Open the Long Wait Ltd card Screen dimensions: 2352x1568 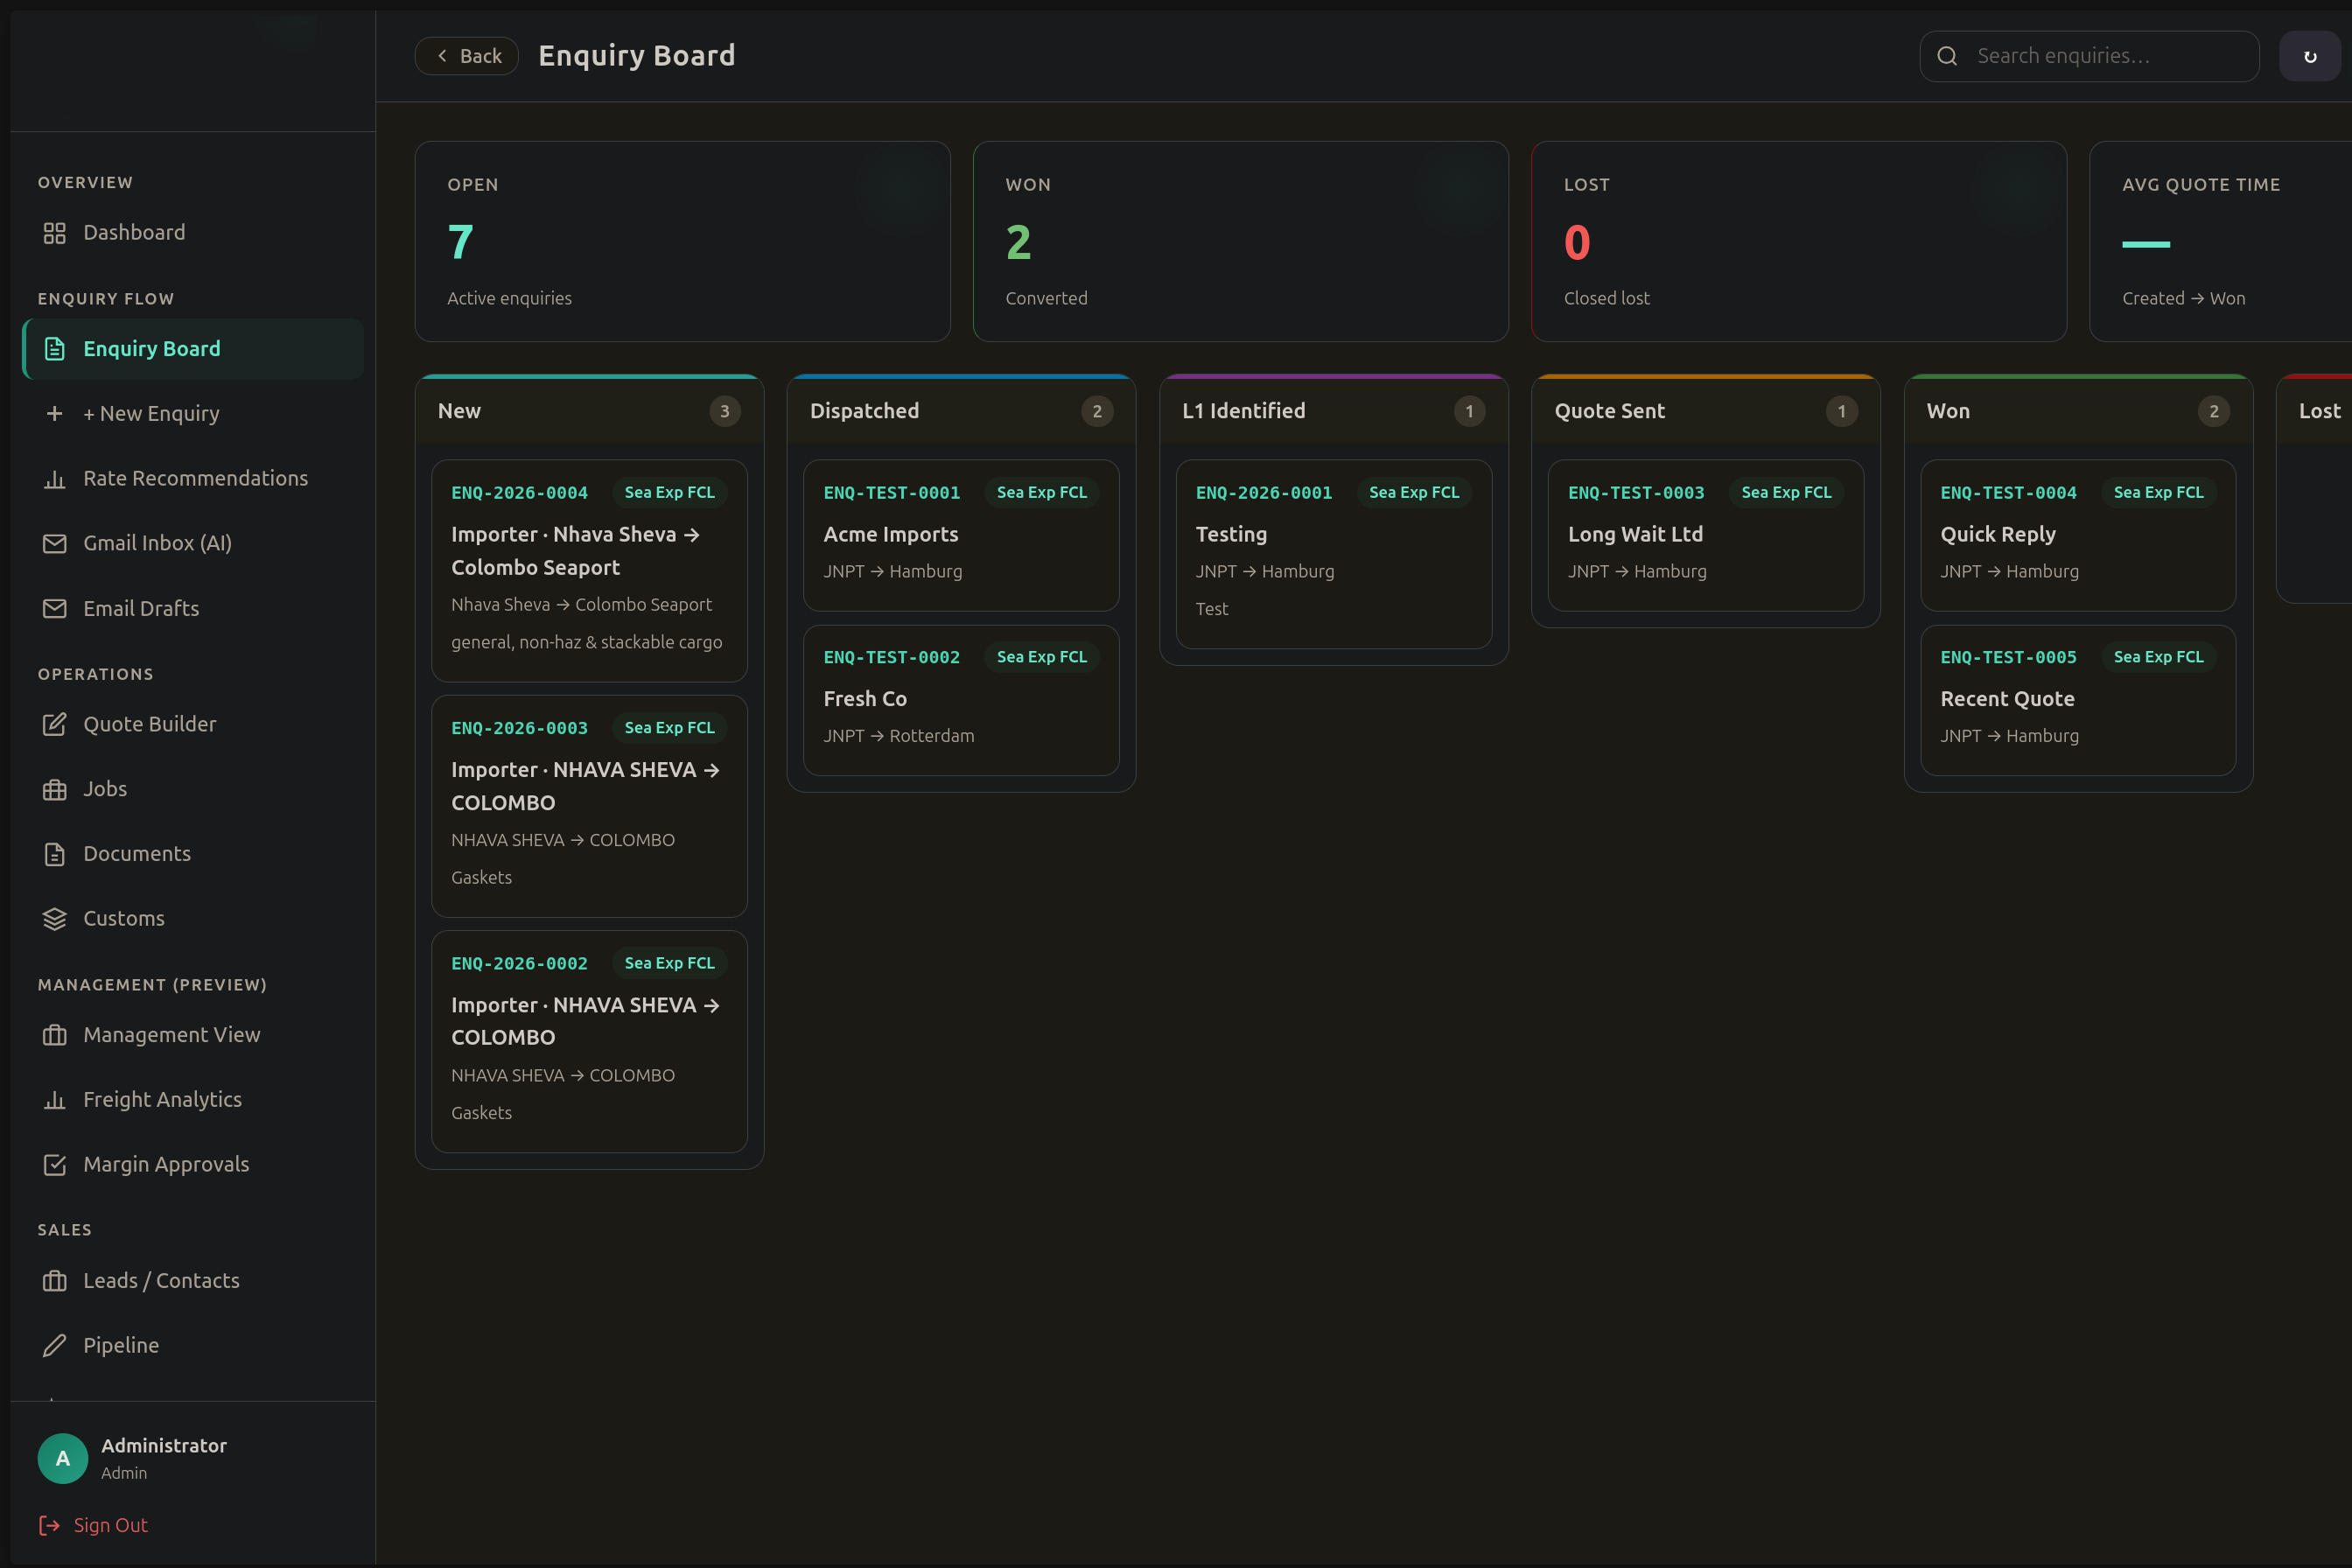pyautogui.click(x=1706, y=535)
